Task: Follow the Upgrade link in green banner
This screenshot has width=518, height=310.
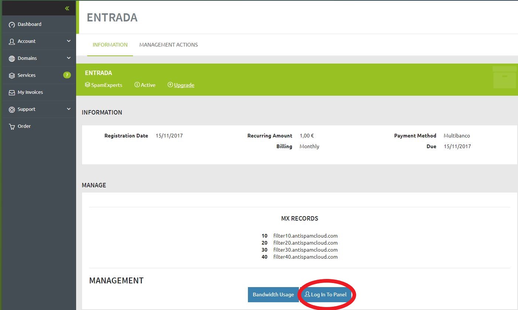Action: pyautogui.click(x=184, y=85)
